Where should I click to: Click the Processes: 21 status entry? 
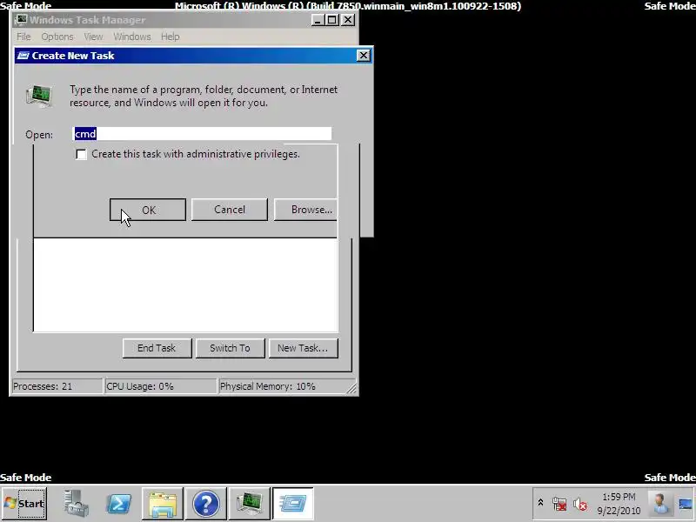57,386
